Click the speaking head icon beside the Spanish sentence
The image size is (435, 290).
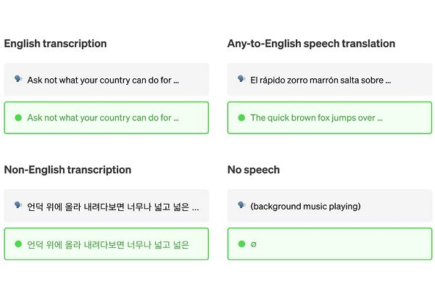click(x=241, y=80)
